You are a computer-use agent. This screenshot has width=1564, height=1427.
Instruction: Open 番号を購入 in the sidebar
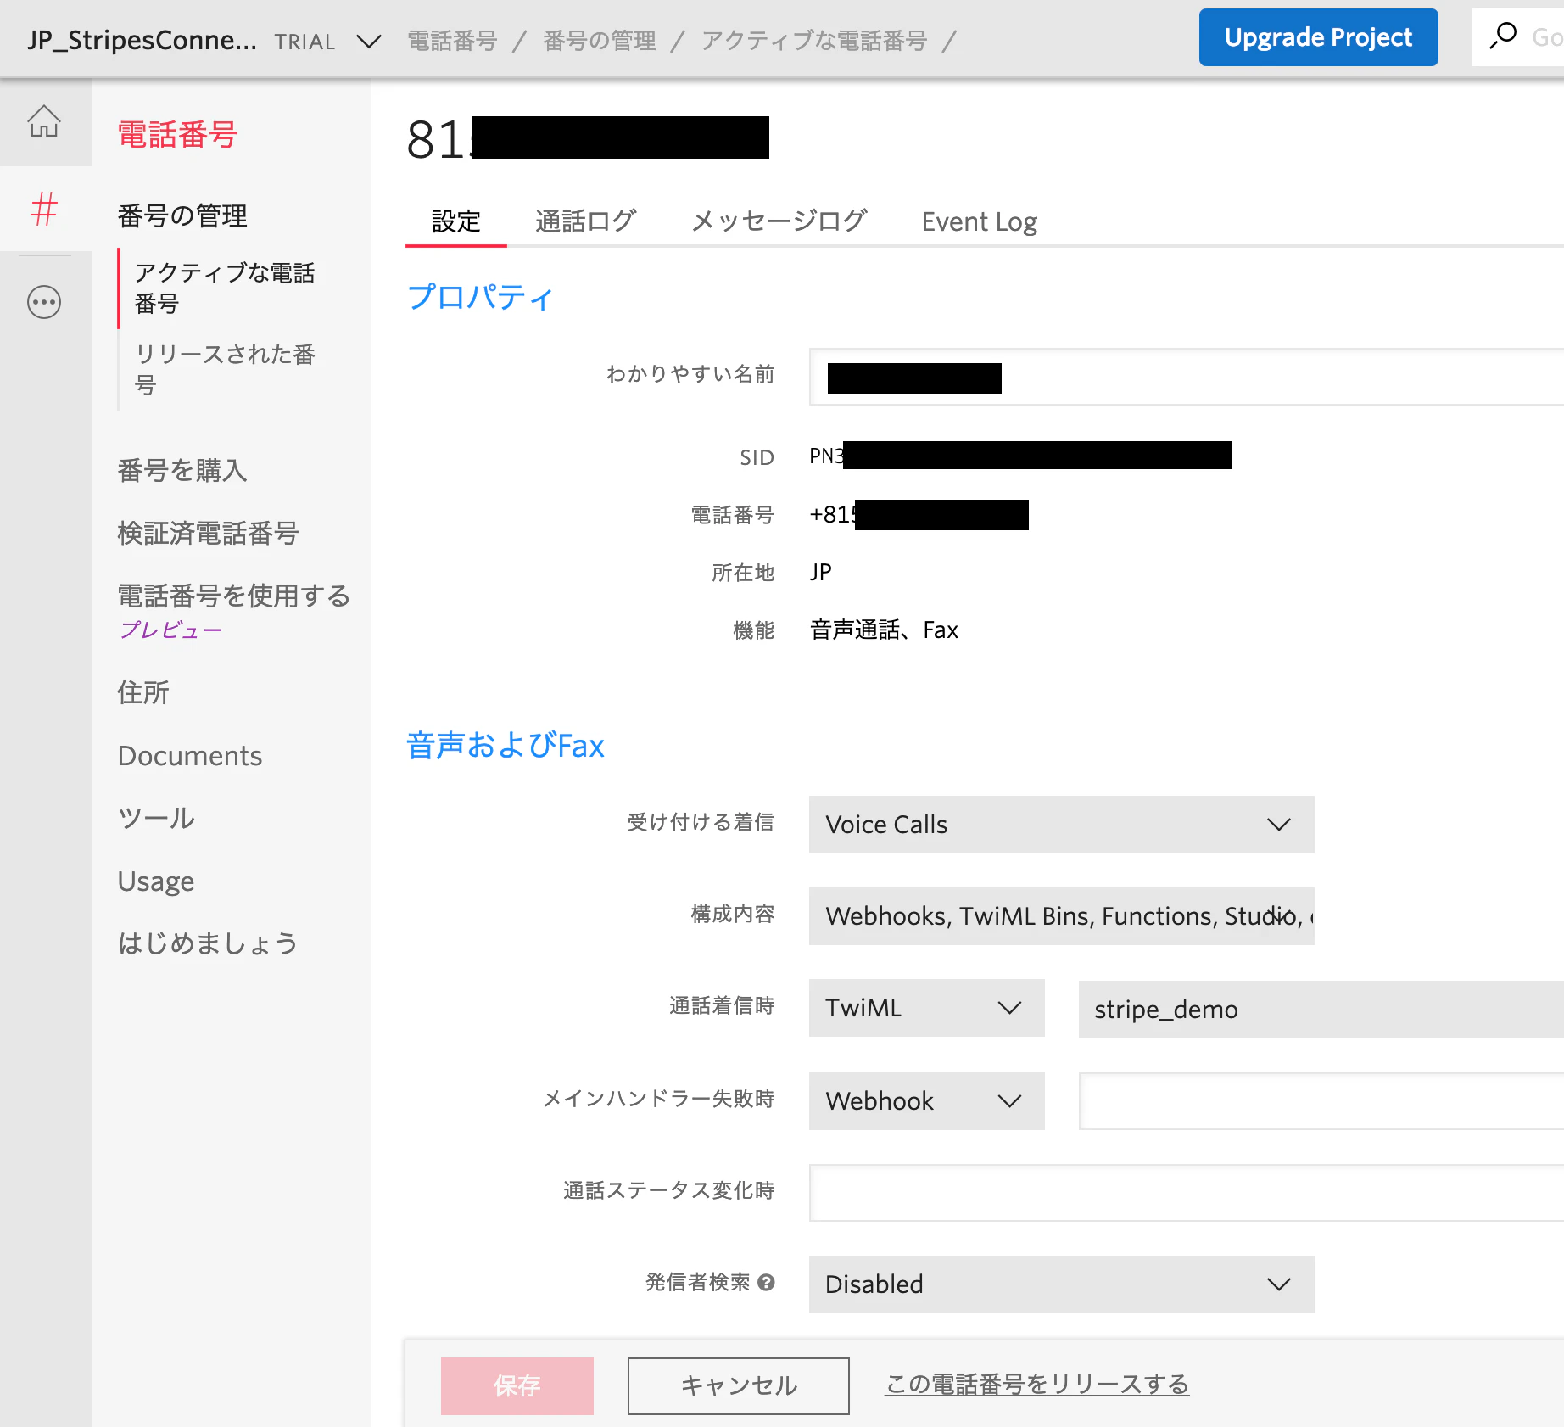[x=182, y=471]
